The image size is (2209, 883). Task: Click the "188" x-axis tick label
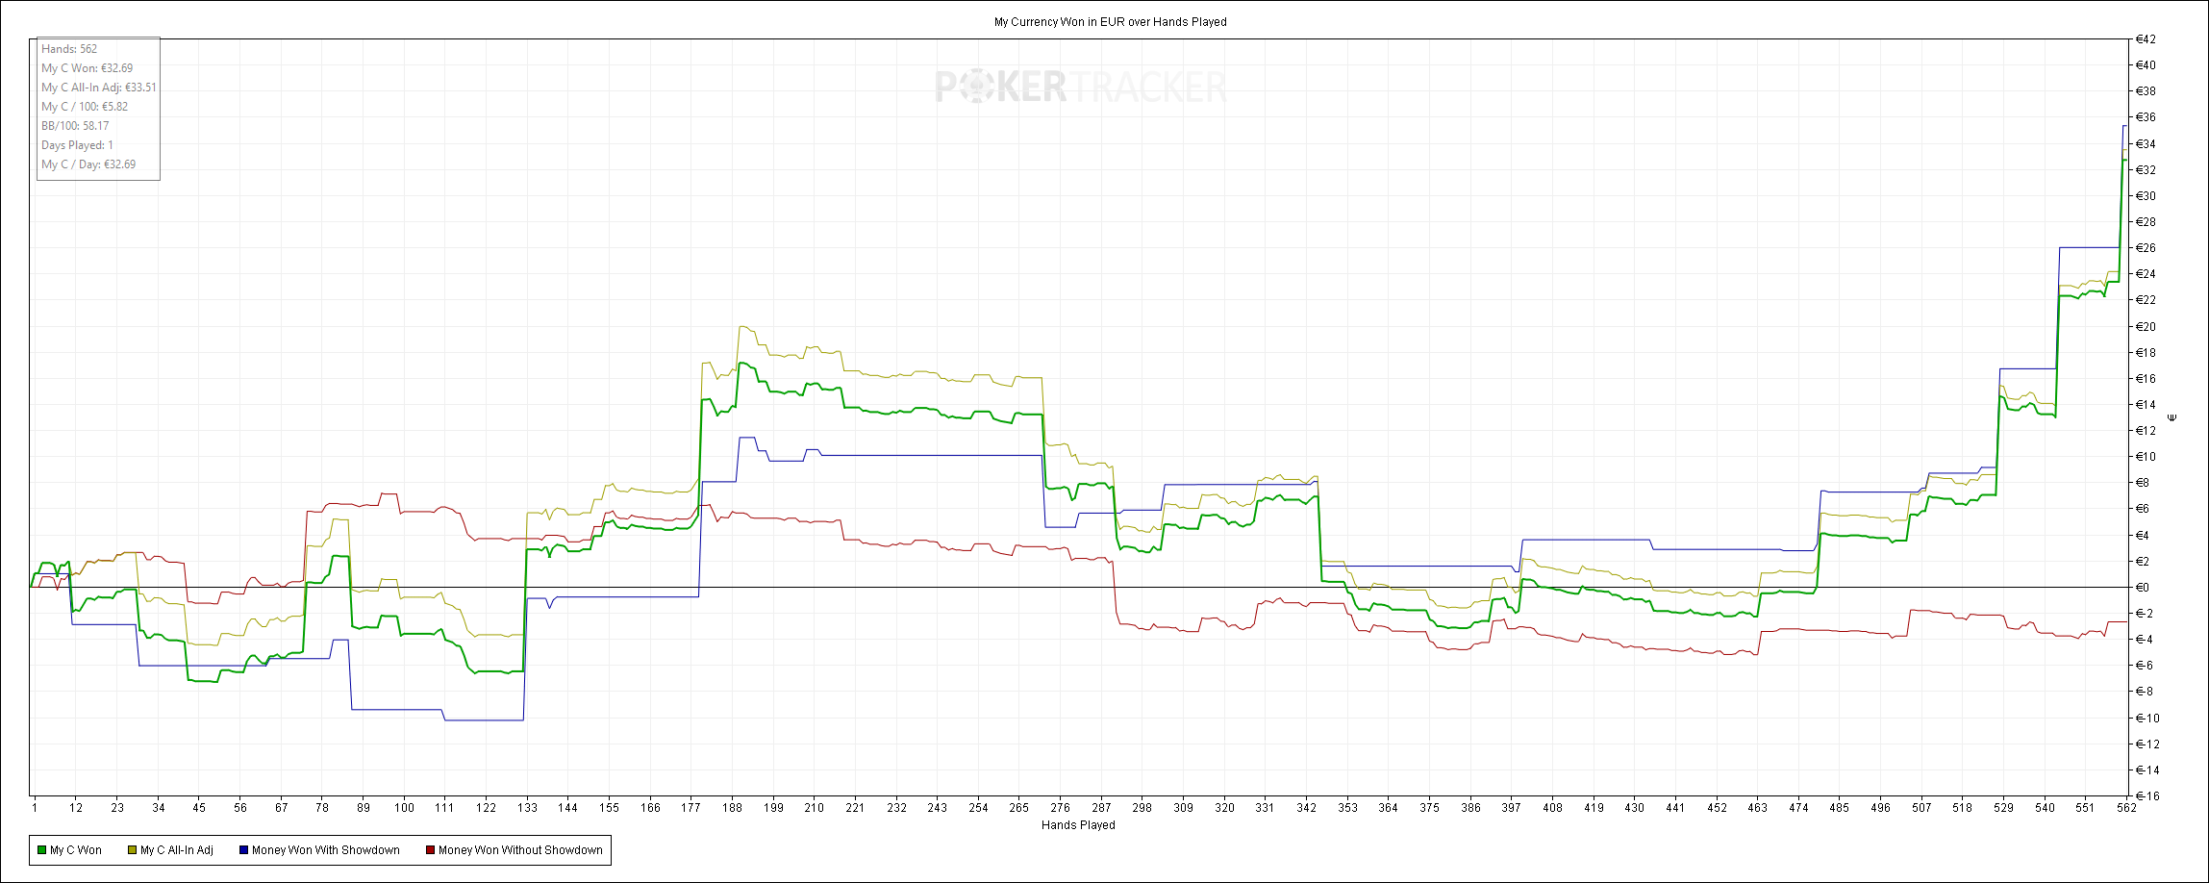pyautogui.click(x=733, y=808)
